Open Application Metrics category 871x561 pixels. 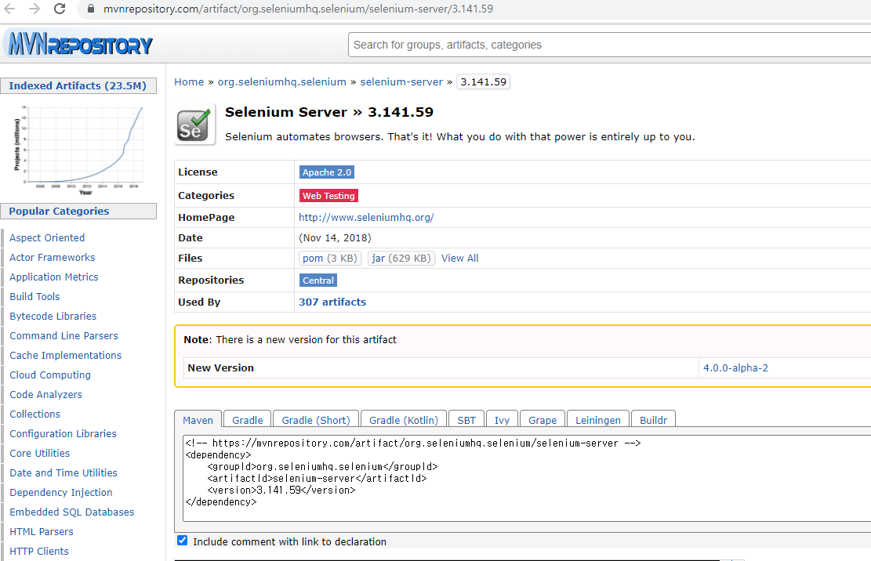[54, 277]
